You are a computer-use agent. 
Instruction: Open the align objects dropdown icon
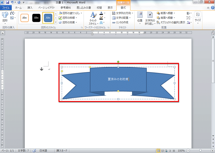[x=189, y=13]
